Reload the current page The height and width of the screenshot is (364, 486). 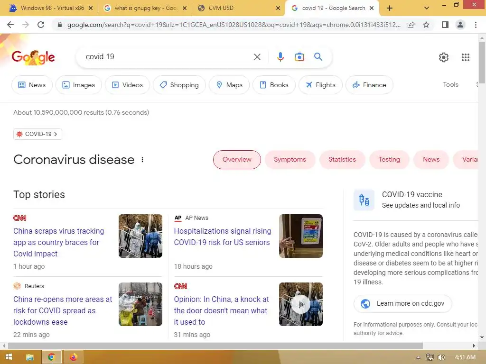(x=41, y=25)
